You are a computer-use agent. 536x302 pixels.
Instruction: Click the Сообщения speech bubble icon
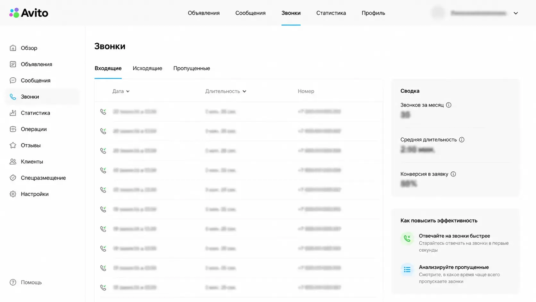point(13,80)
